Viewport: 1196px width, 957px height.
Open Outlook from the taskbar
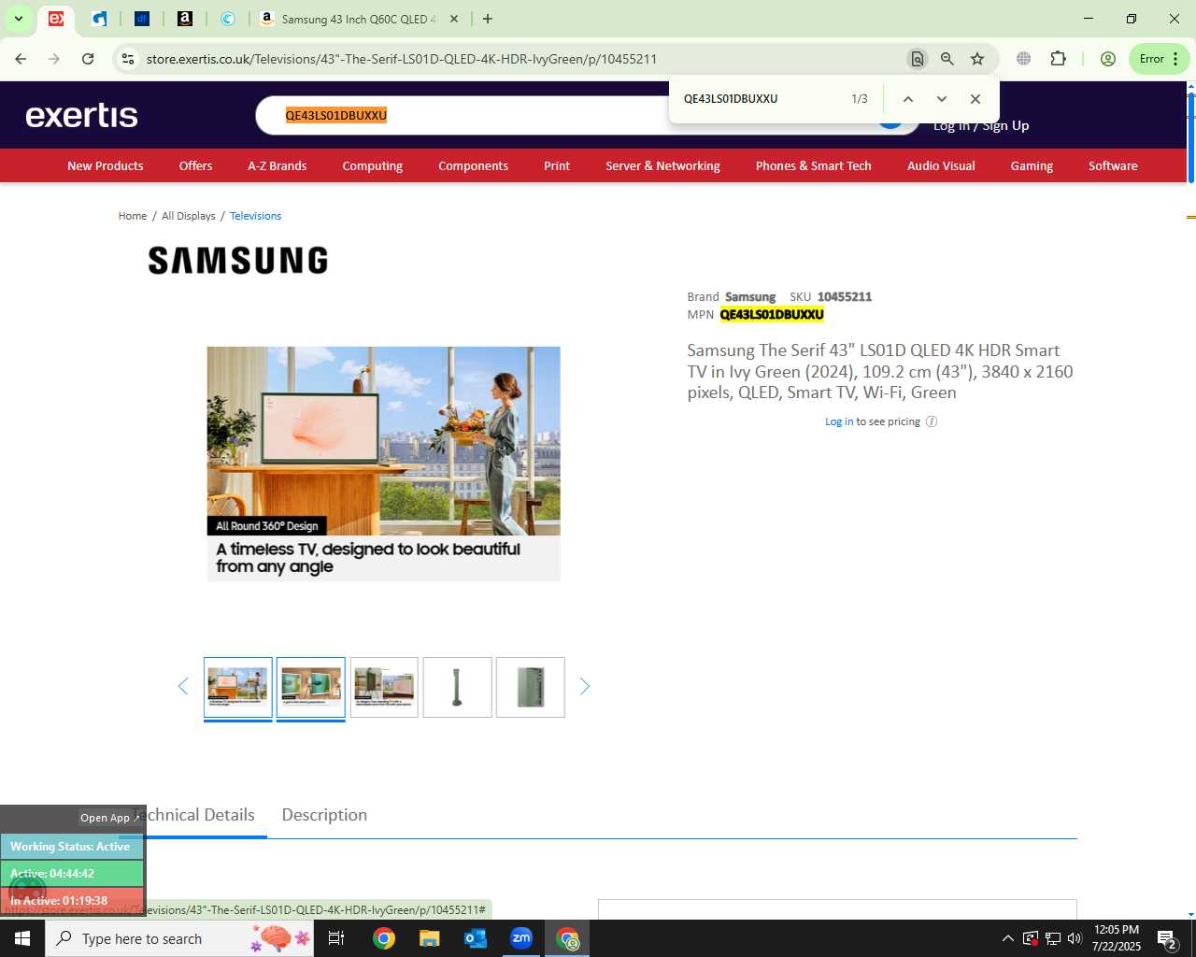[475, 938]
